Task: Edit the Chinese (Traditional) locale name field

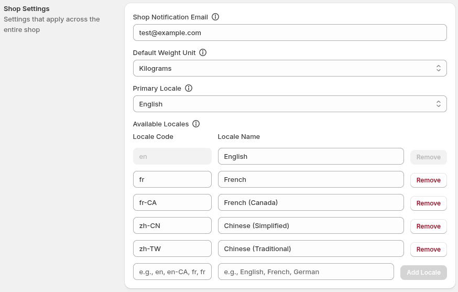Action: (311, 248)
